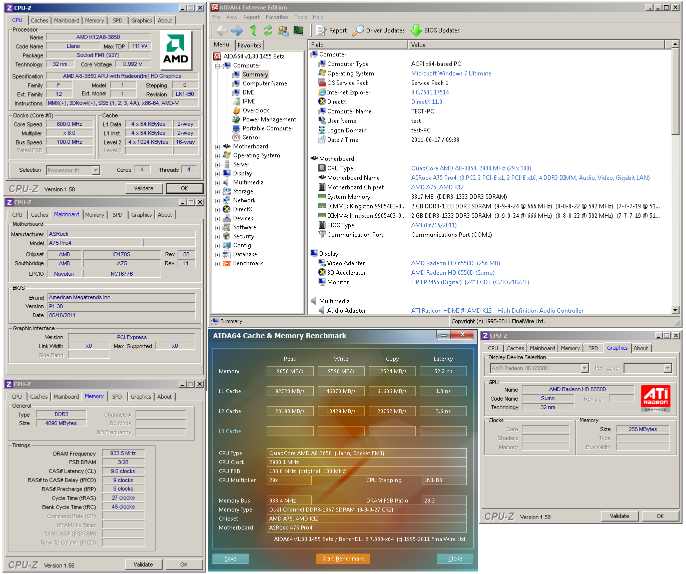The image size is (686, 574).
Task: Select Portable Computer in the tree
Action: tap(268, 128)
